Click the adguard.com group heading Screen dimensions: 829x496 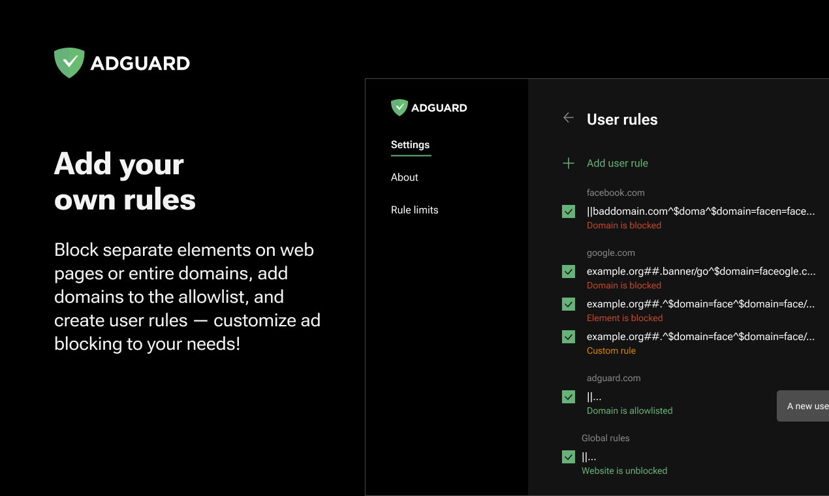614,378
